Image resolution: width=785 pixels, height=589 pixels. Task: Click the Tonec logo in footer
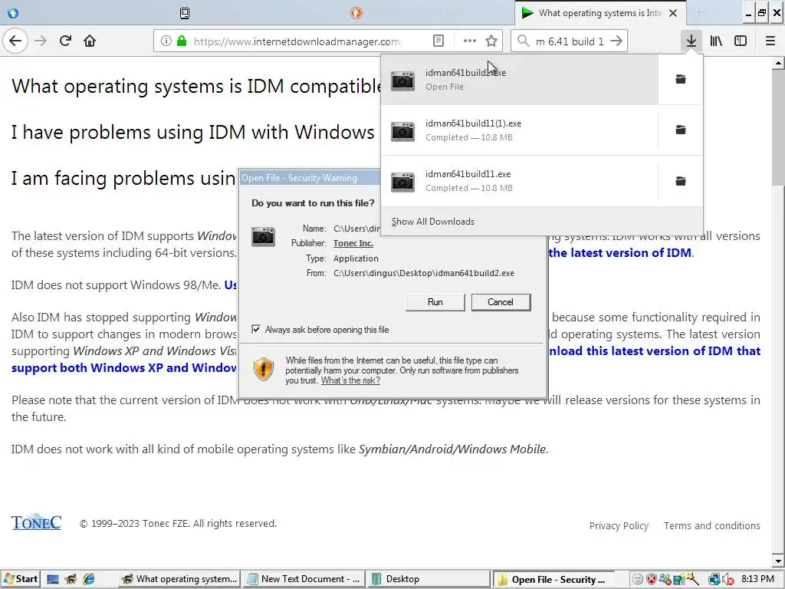pos(36,522)
